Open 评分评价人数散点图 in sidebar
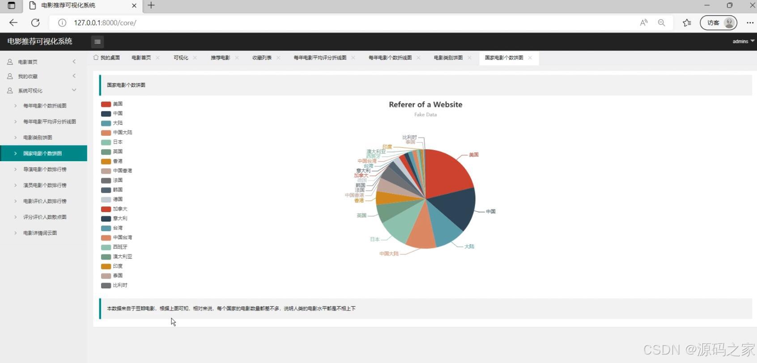The image size is (757, 363). pyautogui.click(x=43, y=217)
